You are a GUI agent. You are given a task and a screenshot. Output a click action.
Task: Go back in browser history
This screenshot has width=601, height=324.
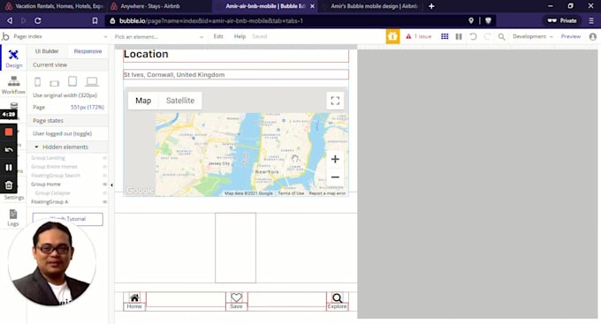pyautogui.click(x=10, y=20)
